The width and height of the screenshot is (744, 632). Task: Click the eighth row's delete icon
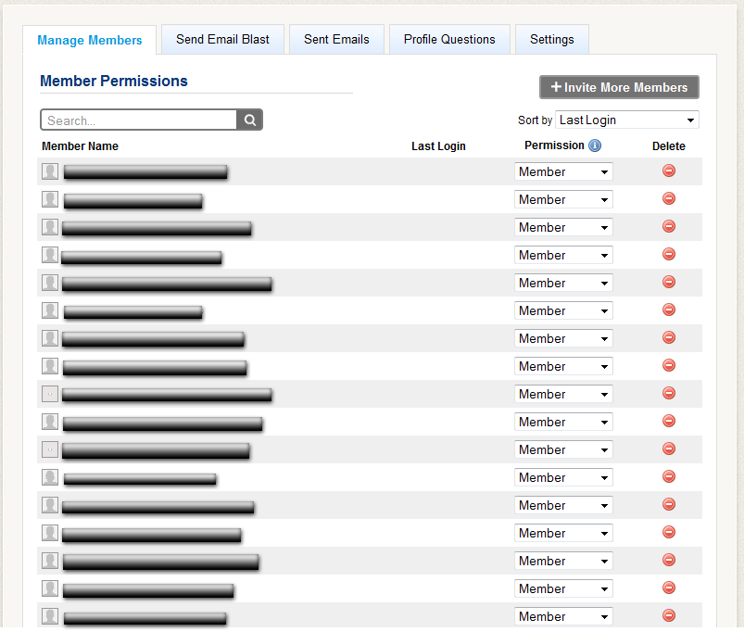point(669,366)
